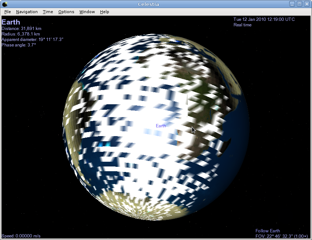Click the Speed readout text
The height and width of the screenshot is (240, 312).
point(21,236)
